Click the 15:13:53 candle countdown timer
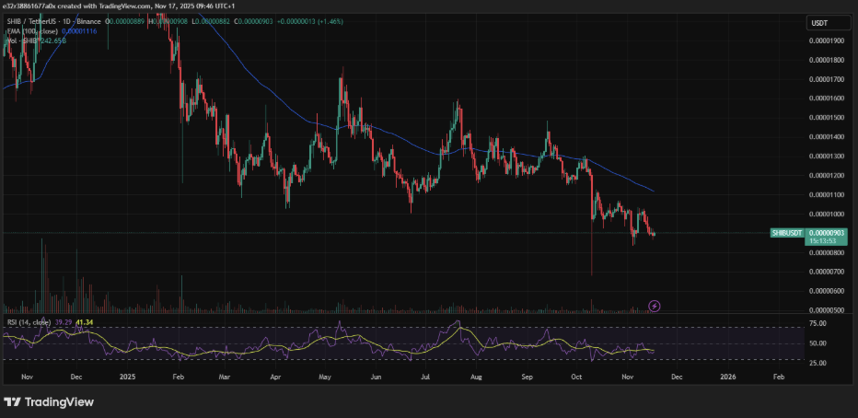 [822, 241]
